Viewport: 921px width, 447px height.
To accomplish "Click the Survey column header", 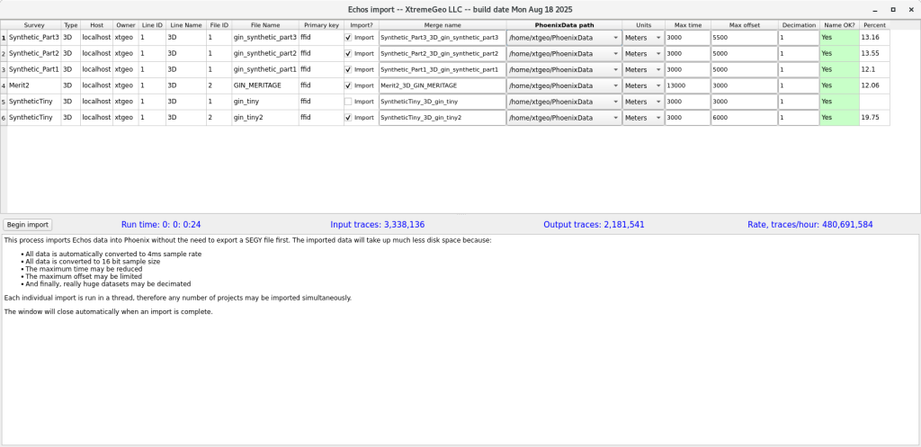I will (34, 25).
